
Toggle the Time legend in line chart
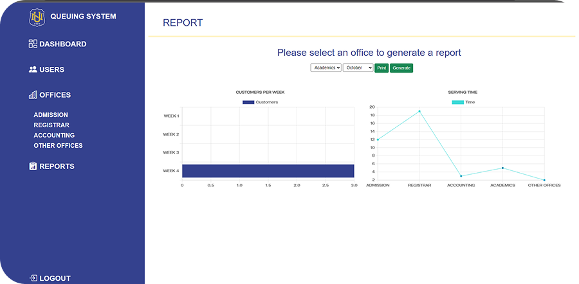click(x=463, y=102)
